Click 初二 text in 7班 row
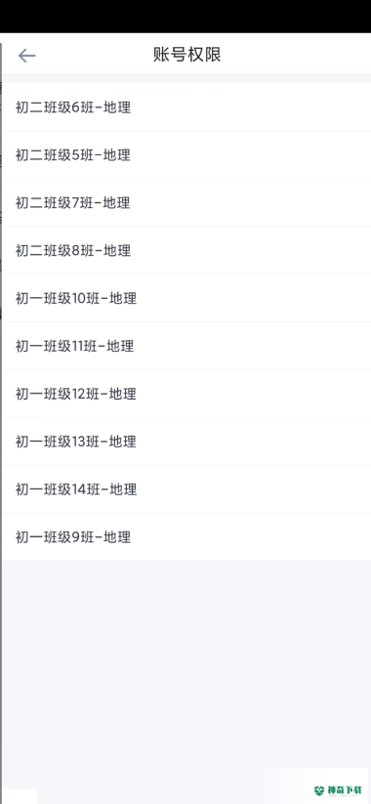Image resolution: width=371 pixels, height=804 pixels. (29, 202)
